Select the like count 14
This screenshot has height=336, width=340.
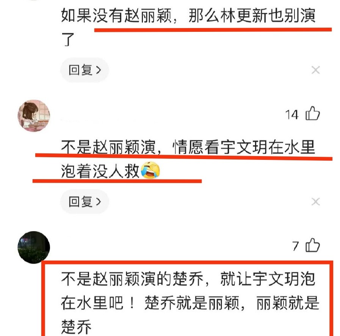coord(291,115)
